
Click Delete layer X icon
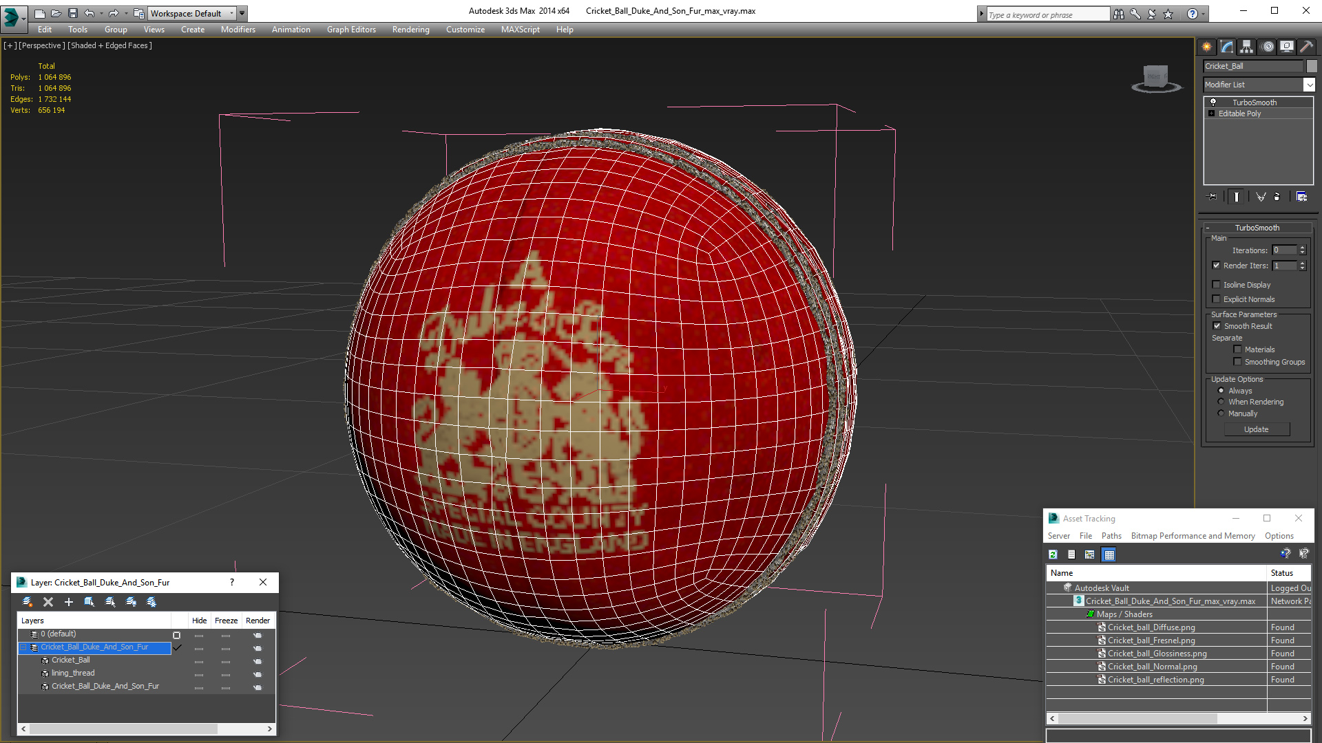[x=48, y=602]
